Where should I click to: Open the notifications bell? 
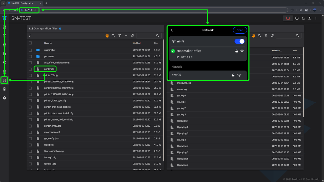click(x=303, y=18)
